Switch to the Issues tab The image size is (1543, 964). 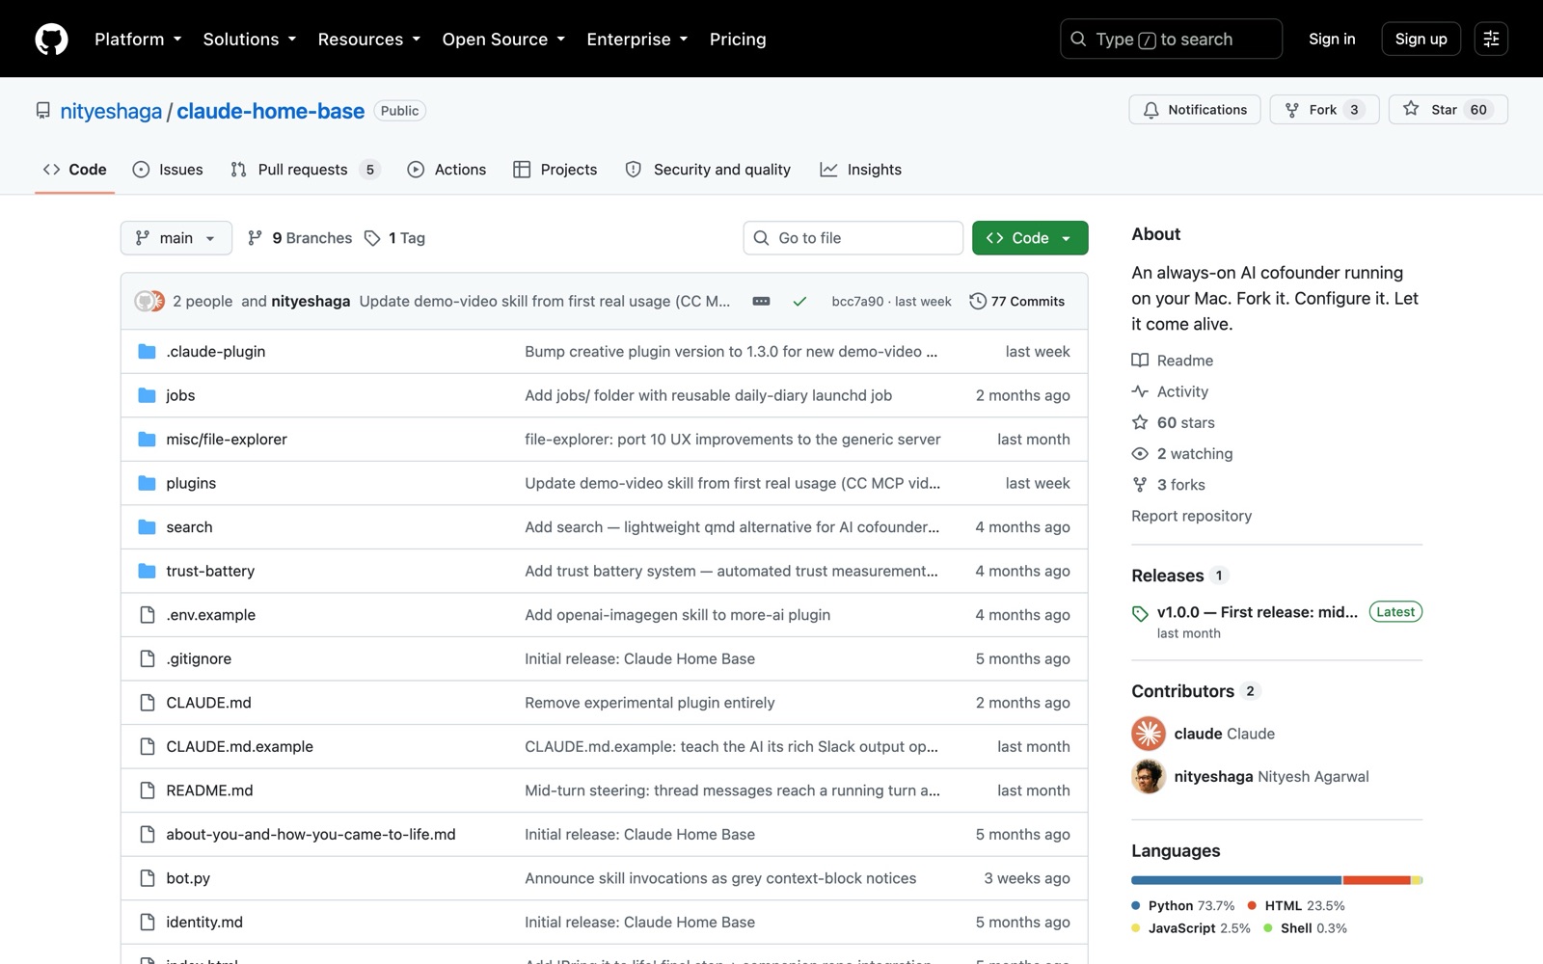(x=168, y=170)
